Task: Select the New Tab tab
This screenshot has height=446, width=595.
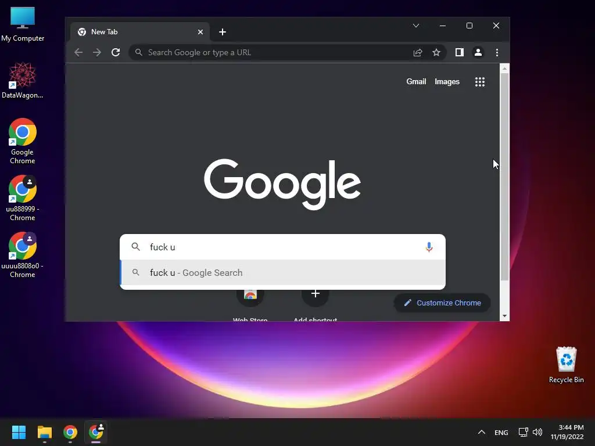Action: click(139, 33)
